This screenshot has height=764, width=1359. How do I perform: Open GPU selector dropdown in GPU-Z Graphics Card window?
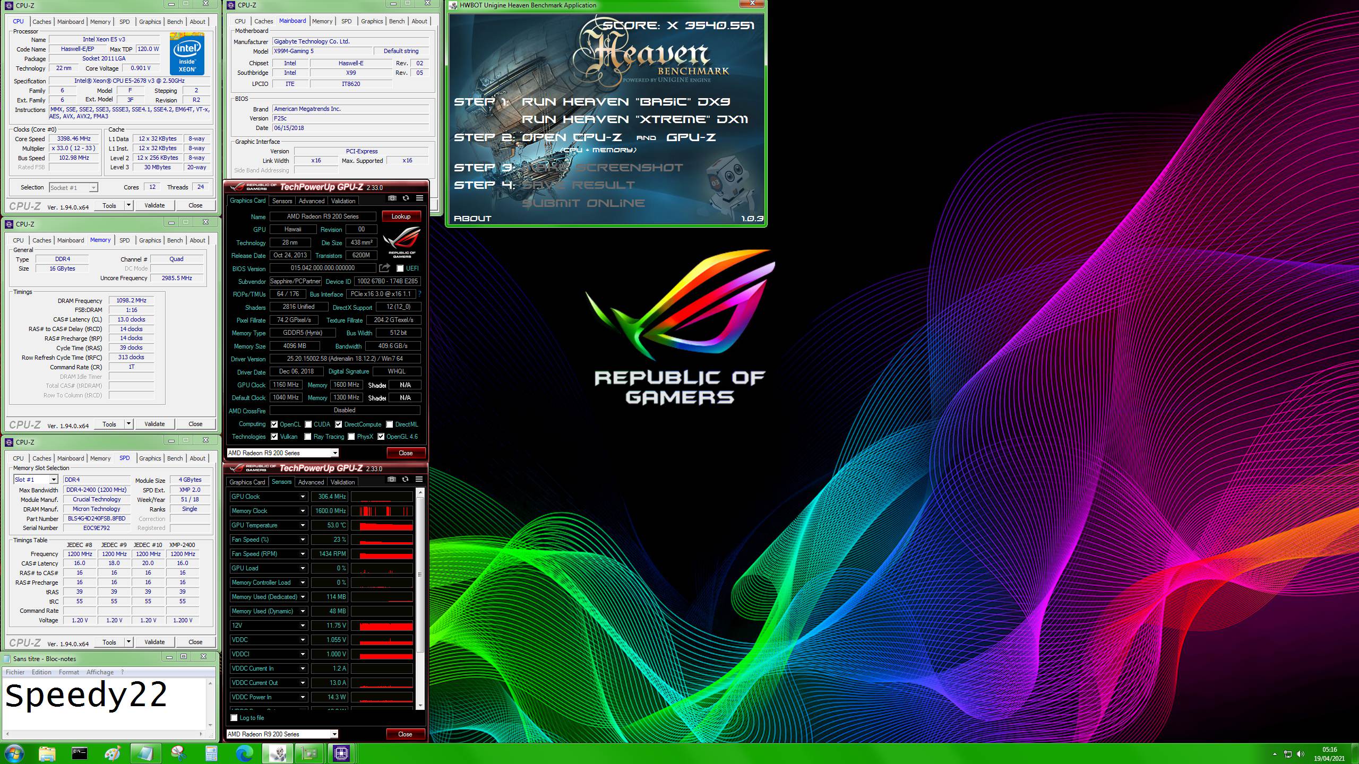[335, 453]
